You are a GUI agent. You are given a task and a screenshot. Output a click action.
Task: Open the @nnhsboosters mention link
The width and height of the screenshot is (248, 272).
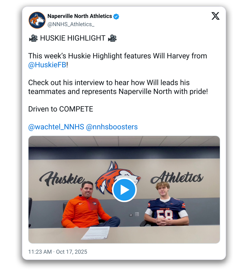[112, 127]
